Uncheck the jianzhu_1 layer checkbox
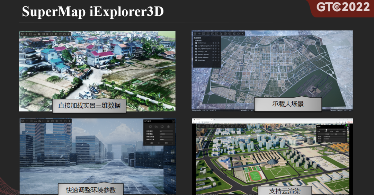The width and height of the screenshot is (374, 195). point(196,54)
